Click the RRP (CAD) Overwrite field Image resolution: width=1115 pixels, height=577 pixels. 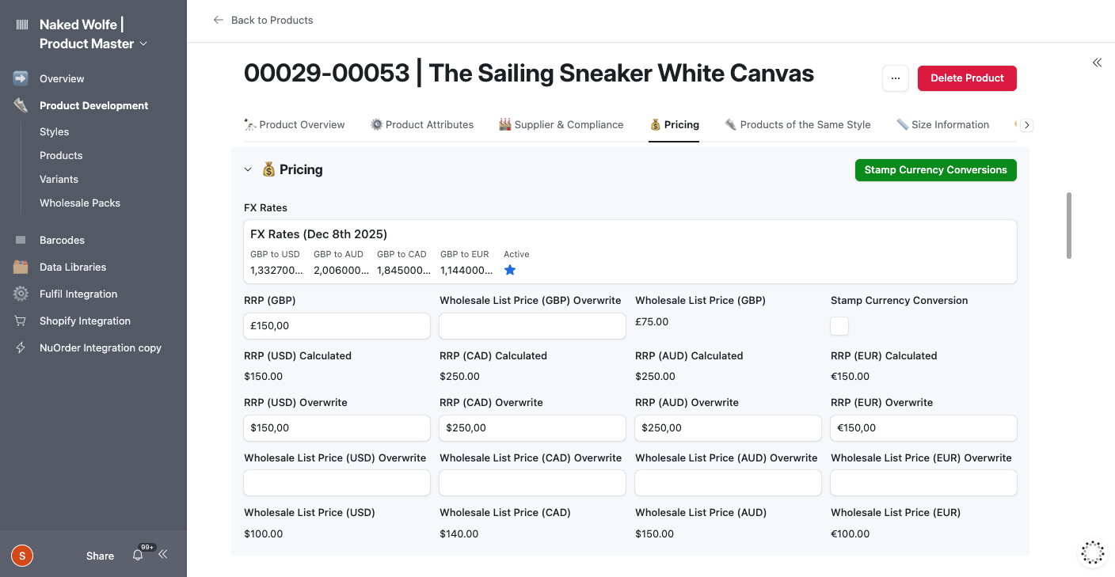coord(532,428)
